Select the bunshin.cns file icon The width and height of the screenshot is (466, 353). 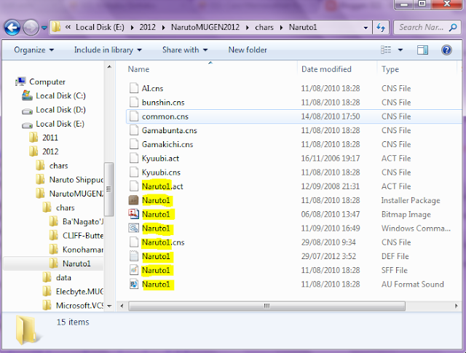click(x=134, y=102)
